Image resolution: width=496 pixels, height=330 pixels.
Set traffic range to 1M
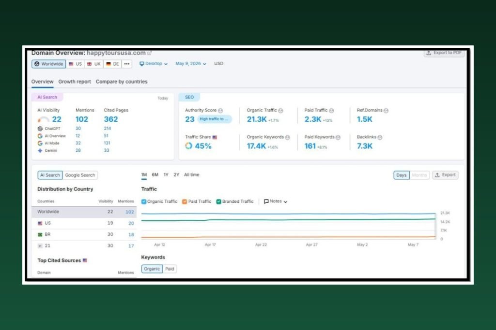(x=144, y=175)
